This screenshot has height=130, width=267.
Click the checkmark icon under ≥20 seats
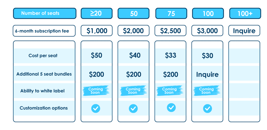(96, 108)
